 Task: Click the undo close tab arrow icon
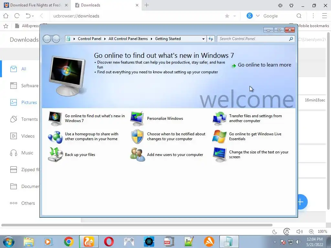(x=28, y=16)
